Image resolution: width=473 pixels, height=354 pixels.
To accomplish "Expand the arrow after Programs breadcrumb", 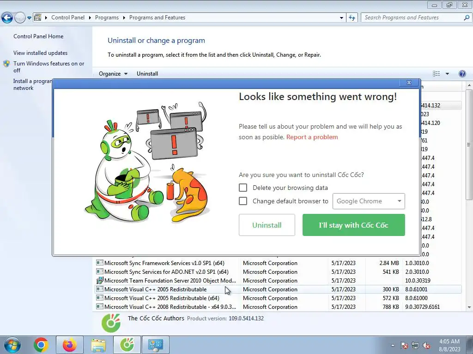I will tap(124, 18).
